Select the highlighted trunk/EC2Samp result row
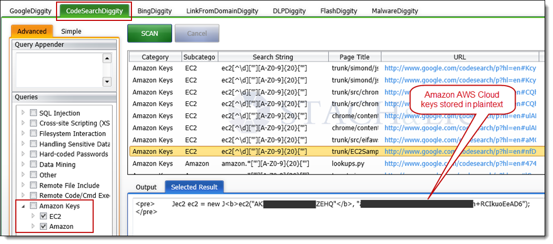 coord(336,152)
